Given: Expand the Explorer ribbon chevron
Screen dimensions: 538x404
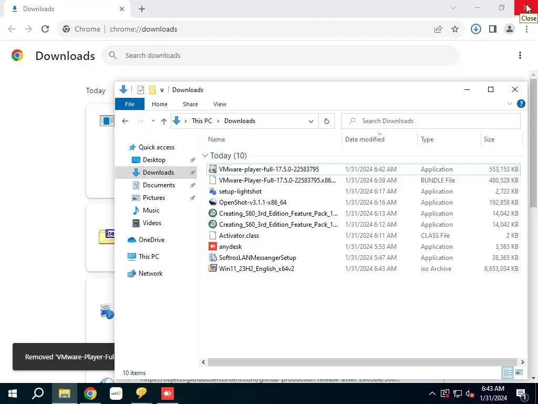Looking at the screenshot, I should (x=510, y=104).
